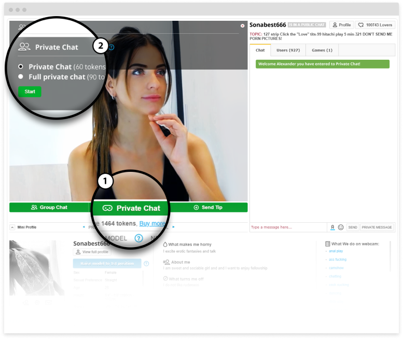403x339 pixels.
Task: Select the Private Chat 60 tokens option
Action: (21, 66)
